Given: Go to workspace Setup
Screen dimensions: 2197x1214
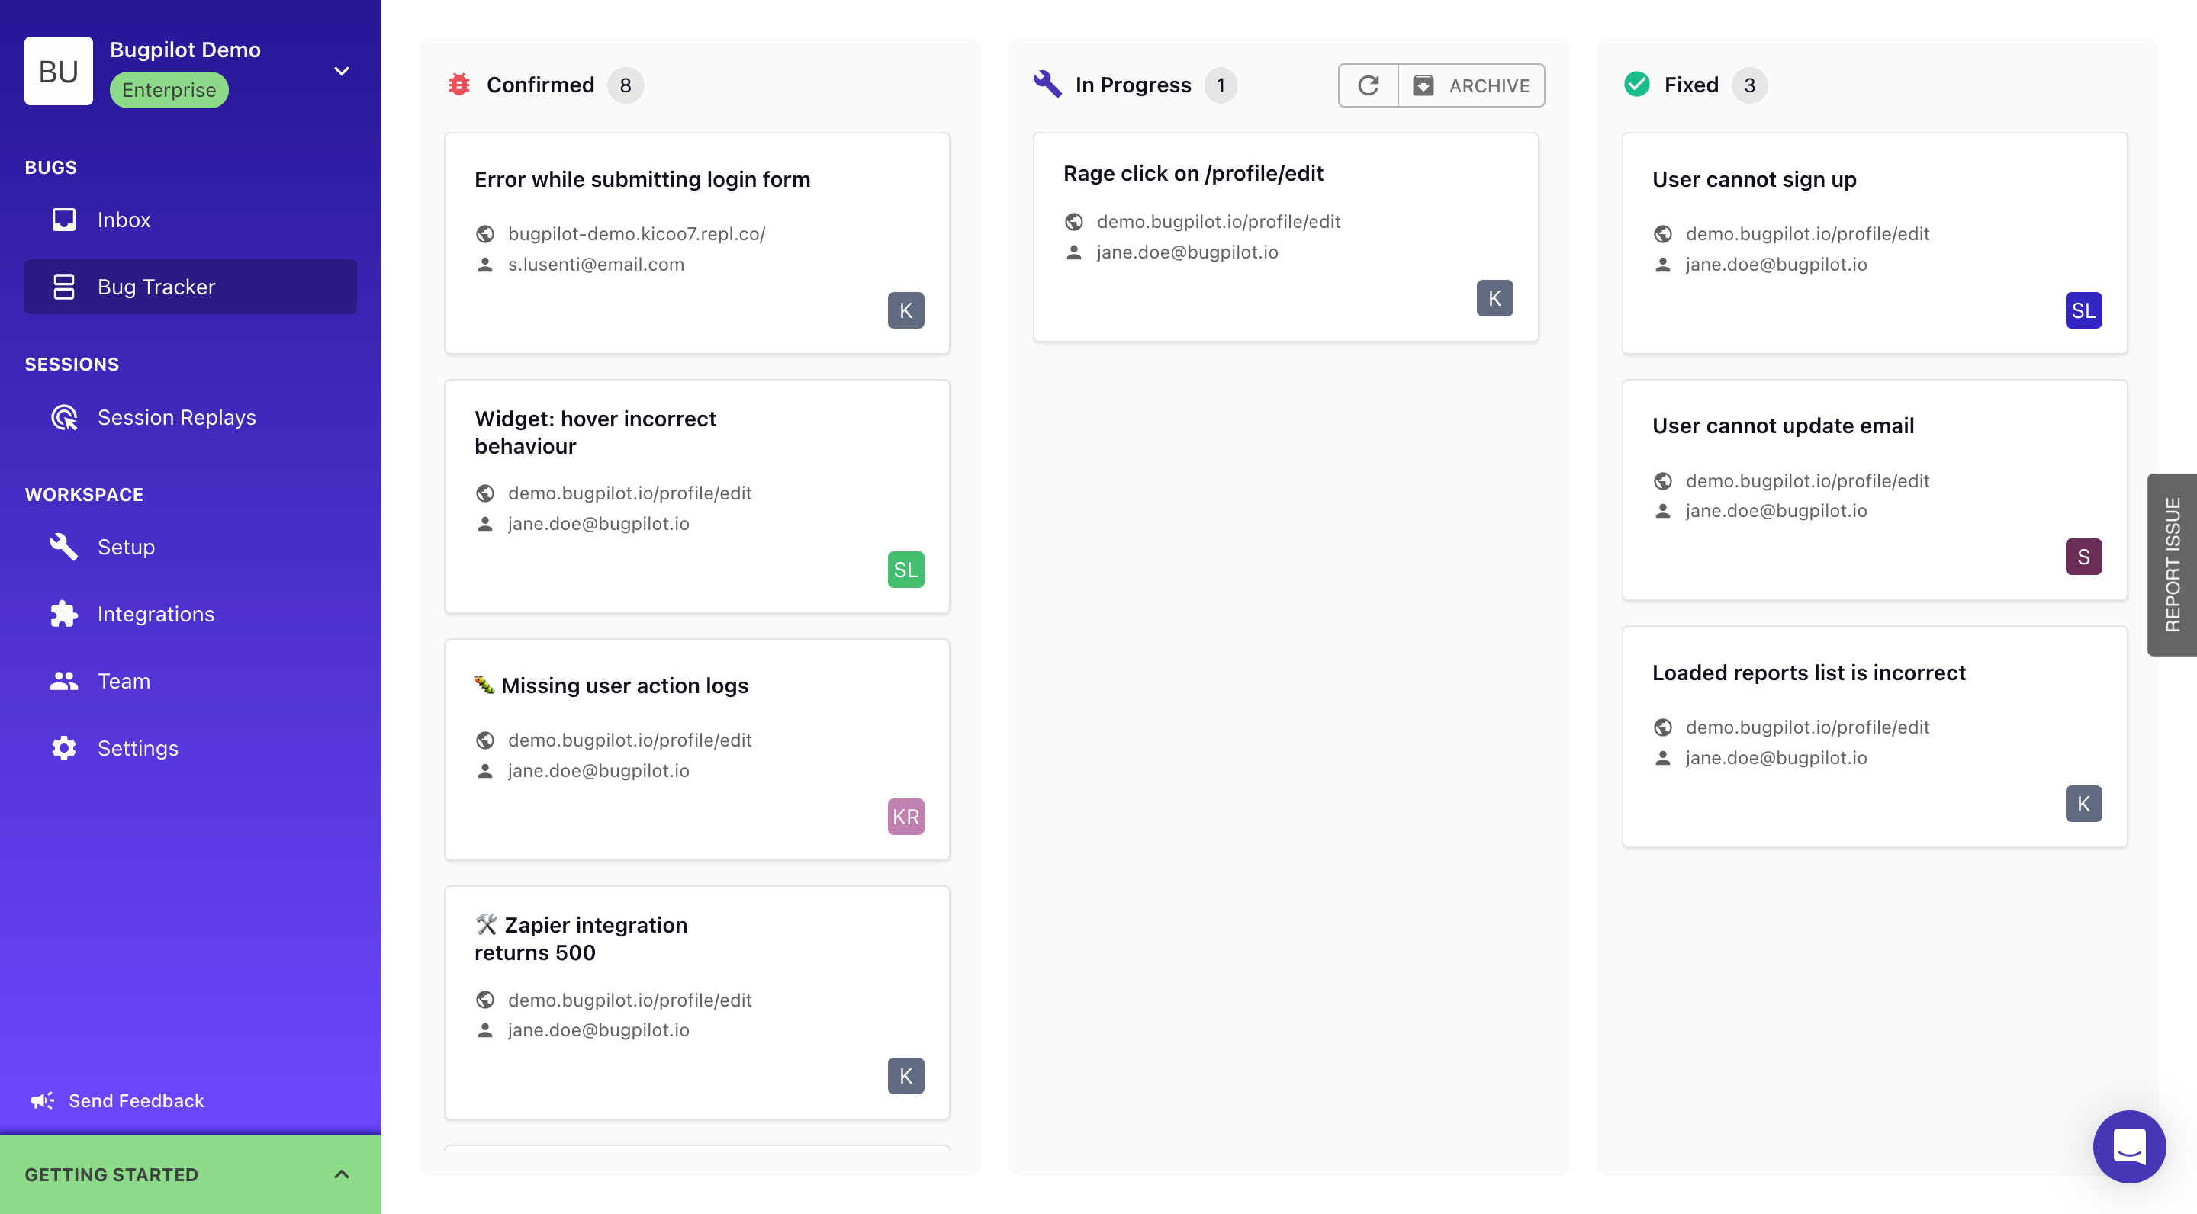Looking at the screenshot, I should 190,547.
